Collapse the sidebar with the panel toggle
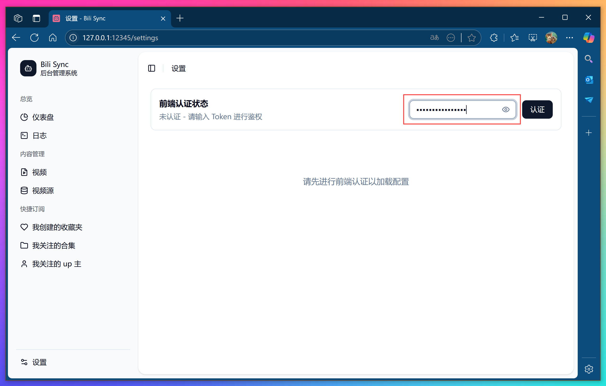 (152, 68)
